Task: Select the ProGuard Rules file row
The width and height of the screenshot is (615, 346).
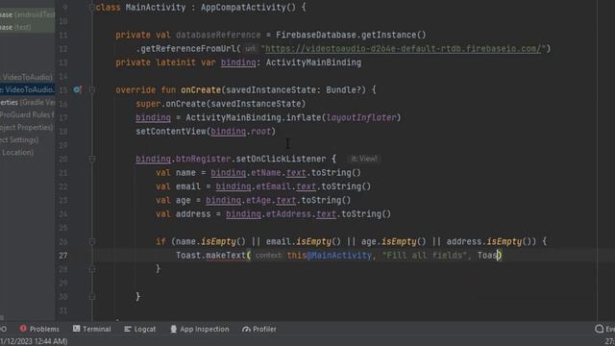Action: point(27,114)
